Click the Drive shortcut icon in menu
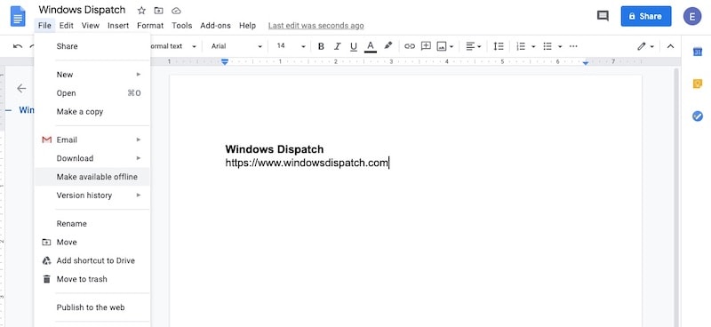This screenshot has height=327, width=711. [x=46, y=260]
